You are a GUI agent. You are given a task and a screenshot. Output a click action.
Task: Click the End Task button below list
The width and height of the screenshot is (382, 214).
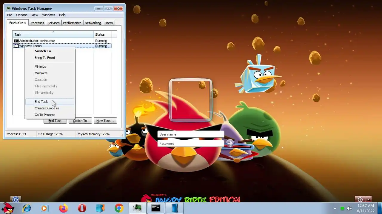(55, 121)
